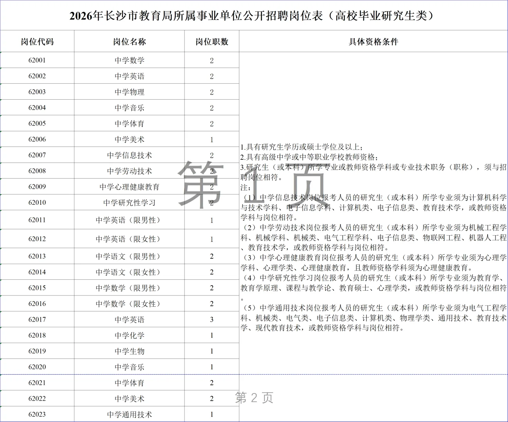Select "中学美术" in row 62022
Image resolution: width=508 pixels, height=422 pixels.
[x=129, y=399]
